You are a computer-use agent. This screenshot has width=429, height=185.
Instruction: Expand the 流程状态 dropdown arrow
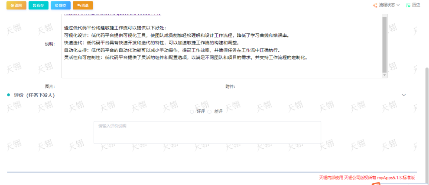point(398,5)
